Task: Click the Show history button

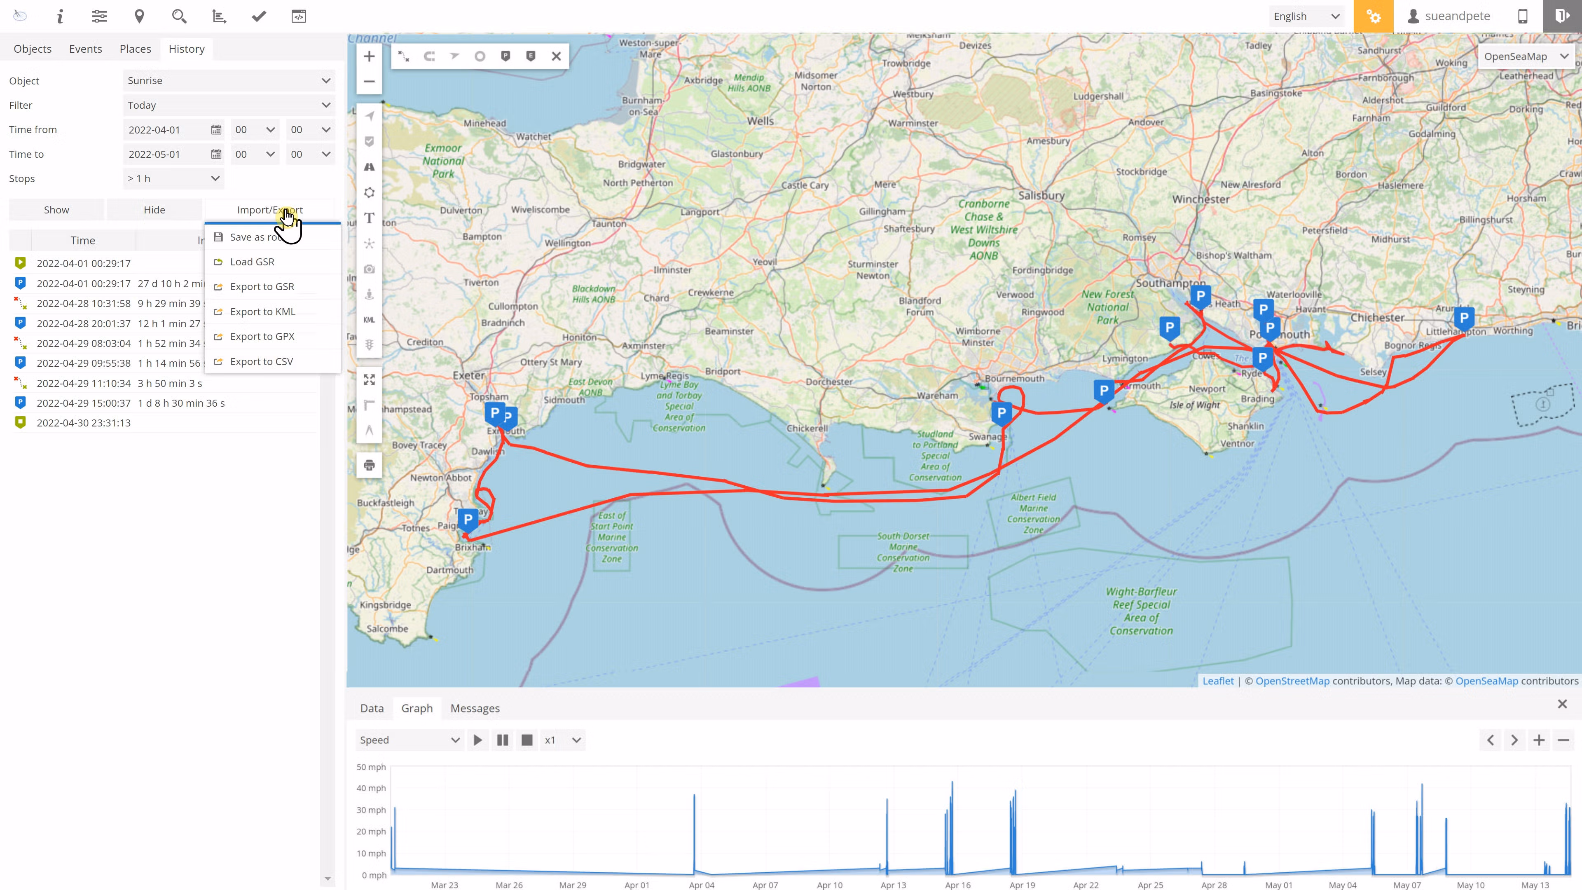Action: click(x=56, y=210)
